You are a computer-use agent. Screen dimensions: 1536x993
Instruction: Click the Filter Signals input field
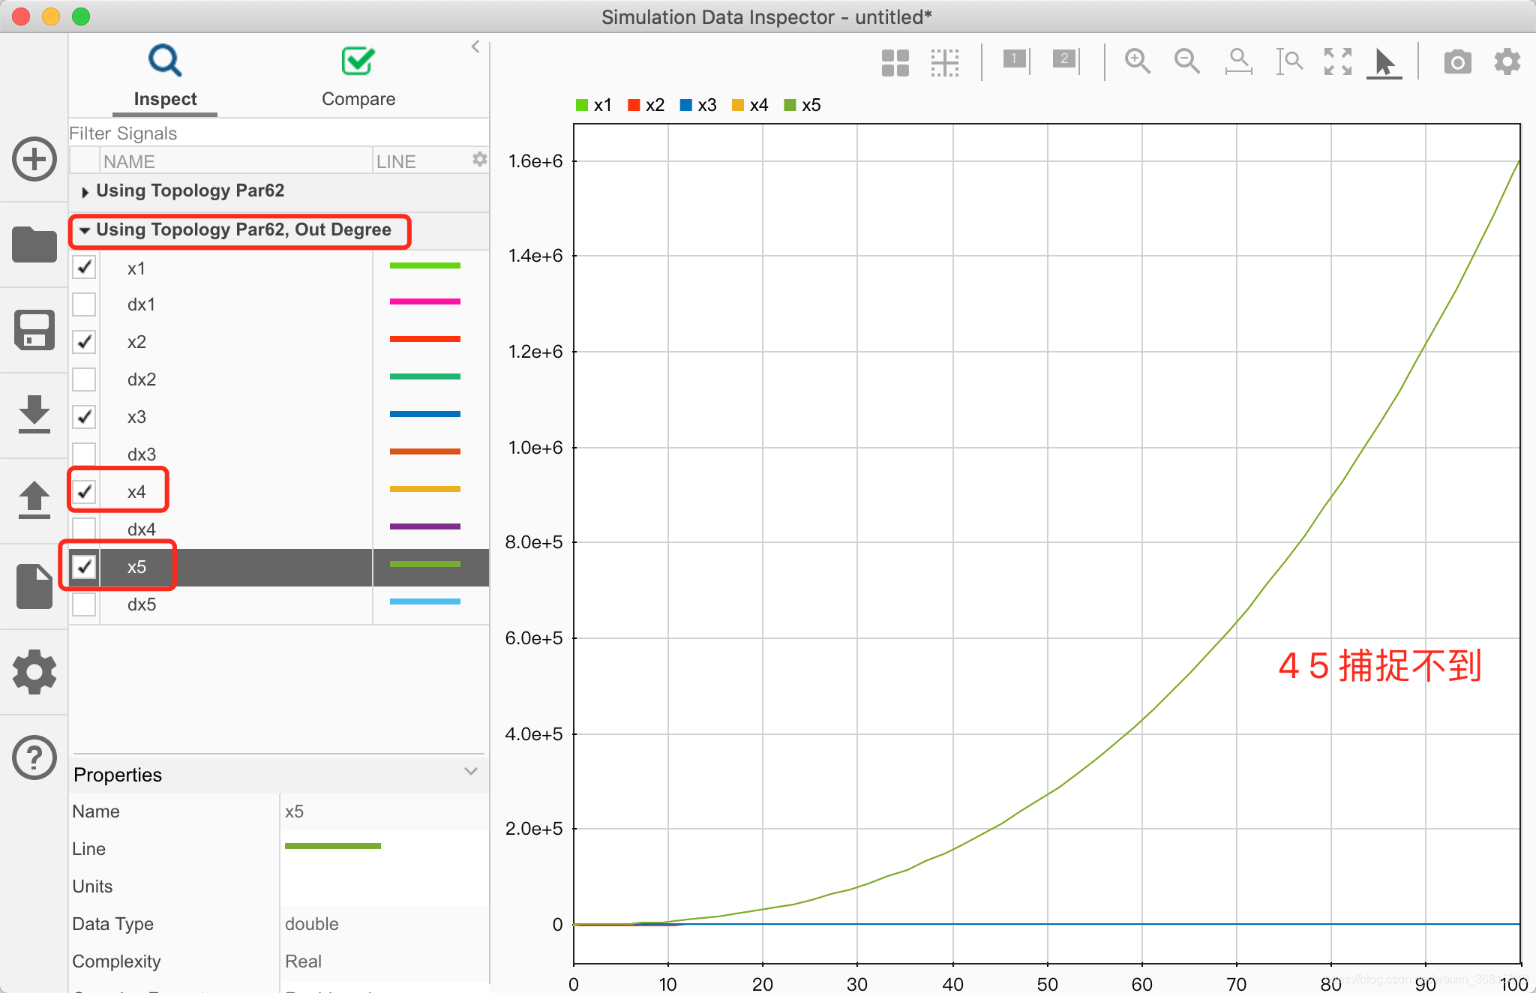277,133
